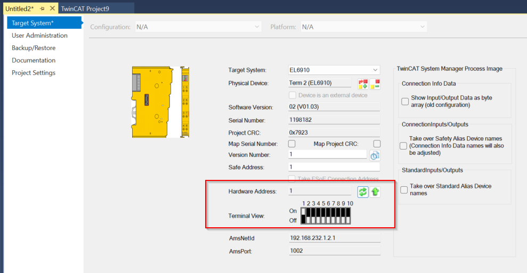527x273 pixels.
Task: Click the remove physical device icon
Action: coord(375,84)
